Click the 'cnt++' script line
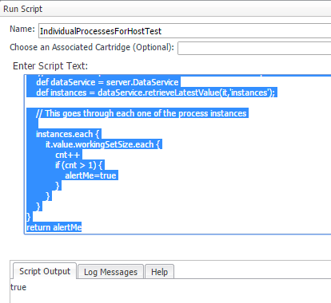Image resolution: width=331 pixels, height=303 pixels. click(68, 155)
